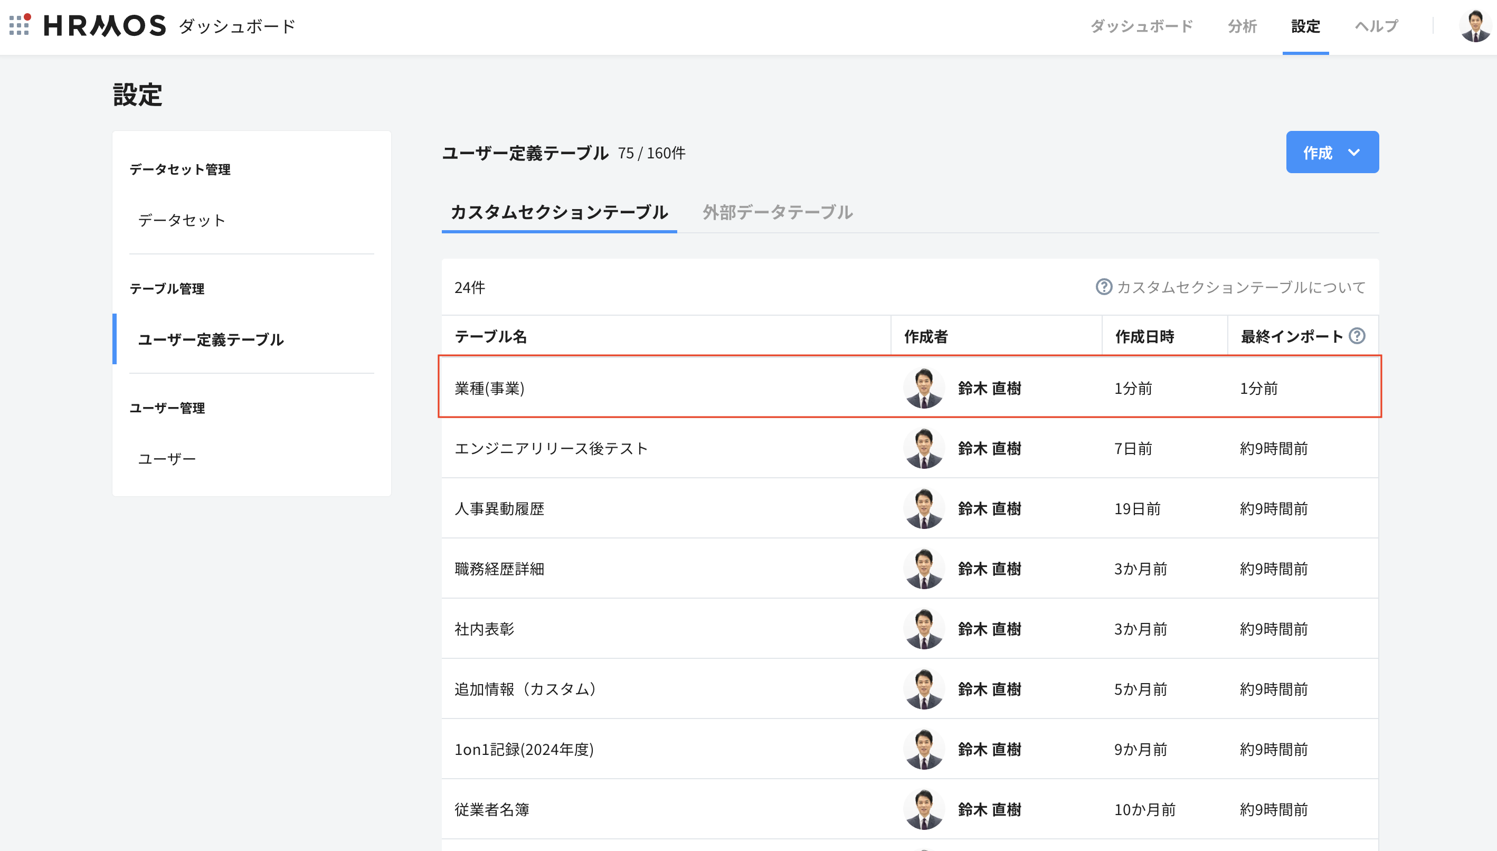
Task: Click the chevron arrow on 作成 button
Action: coord(1354,153)
